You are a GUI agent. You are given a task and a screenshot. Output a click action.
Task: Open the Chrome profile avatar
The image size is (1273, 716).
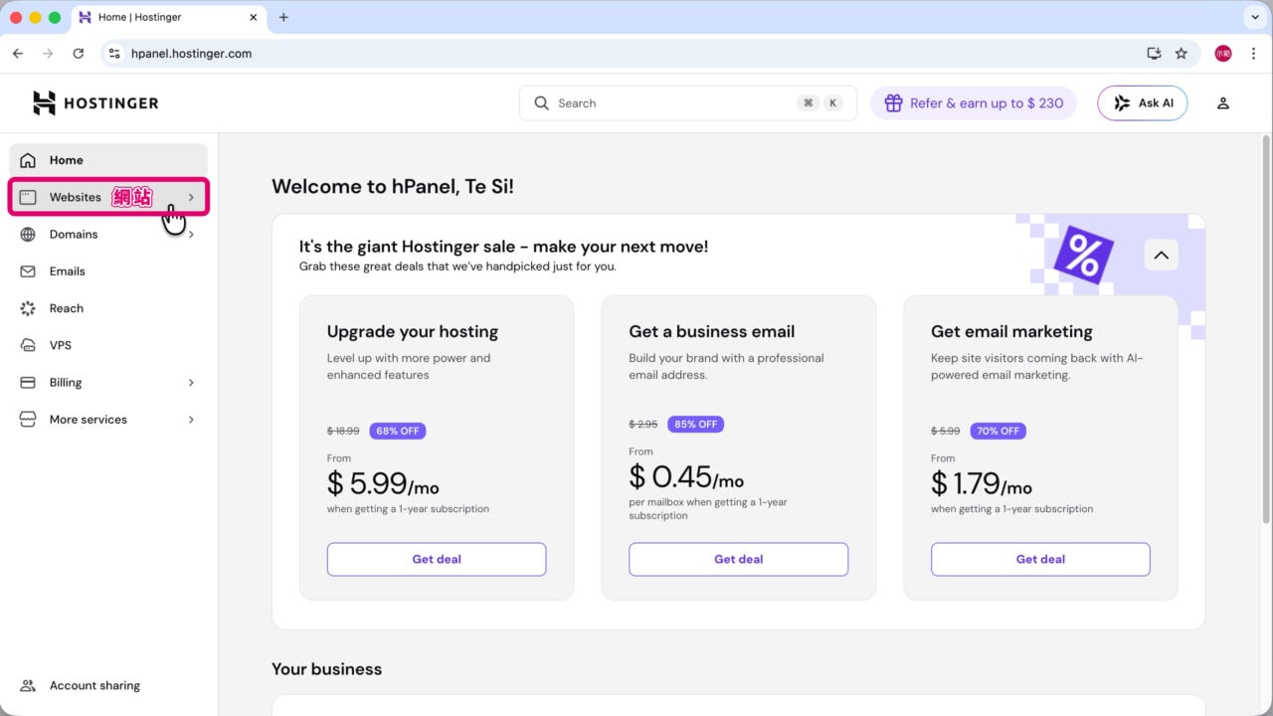coord(1223,54)
